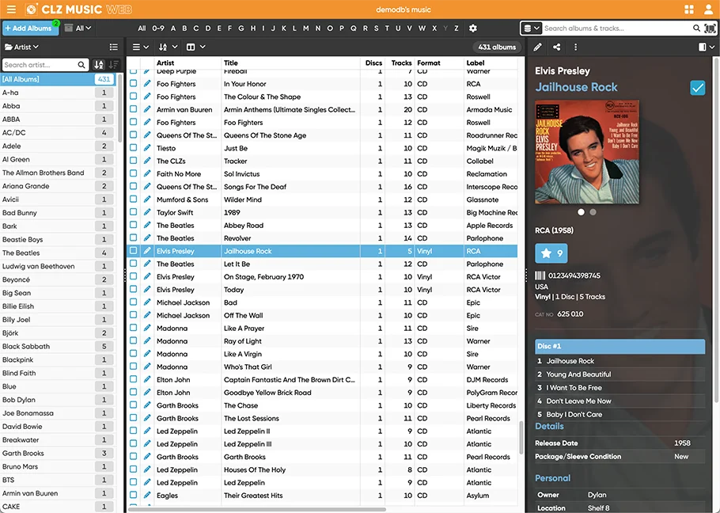
Task: Click the pencil icon on Off The Wall row
Action: click(147, 315)
